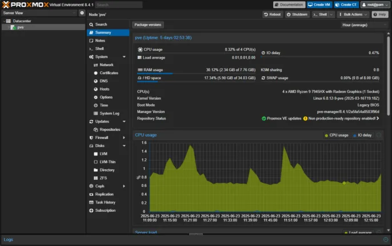Expand the Ceph submenu arrow

pos(124,186)
